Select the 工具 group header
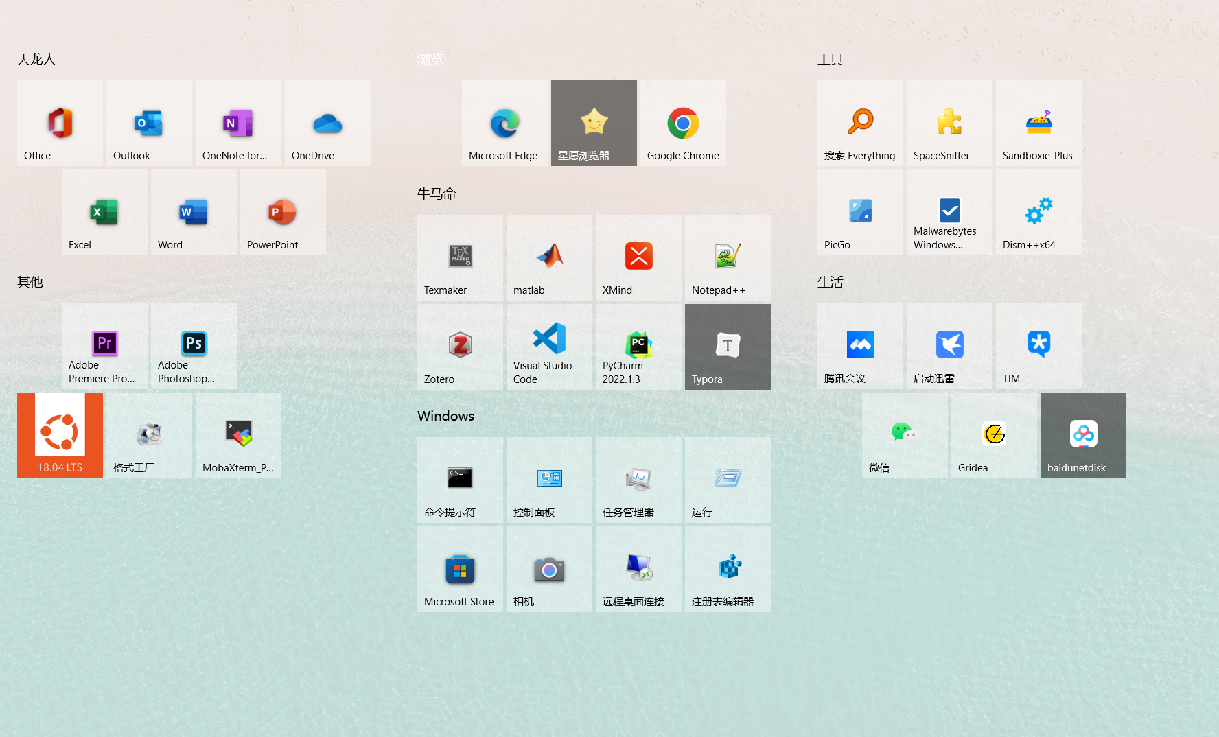This screenshot has height=737, width=1219. pos(831,60)
